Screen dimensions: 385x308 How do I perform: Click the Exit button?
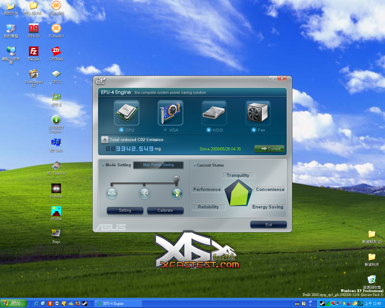pos(269,225)
